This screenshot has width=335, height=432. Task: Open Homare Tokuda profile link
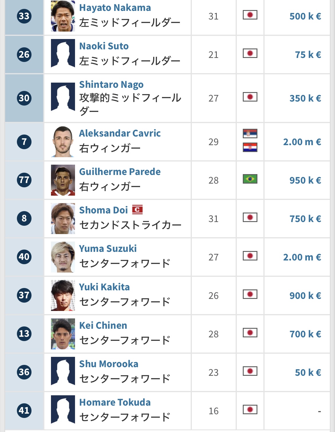(115, 402)
